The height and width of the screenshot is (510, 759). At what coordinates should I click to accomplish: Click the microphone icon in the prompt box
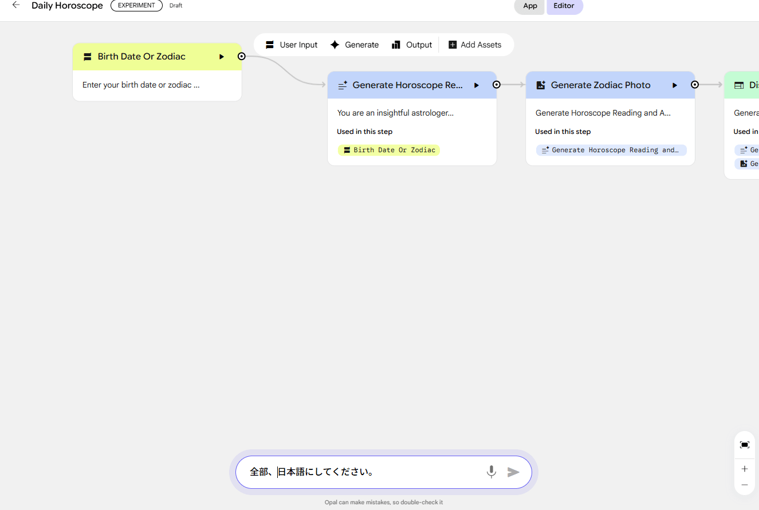[491, 472]
